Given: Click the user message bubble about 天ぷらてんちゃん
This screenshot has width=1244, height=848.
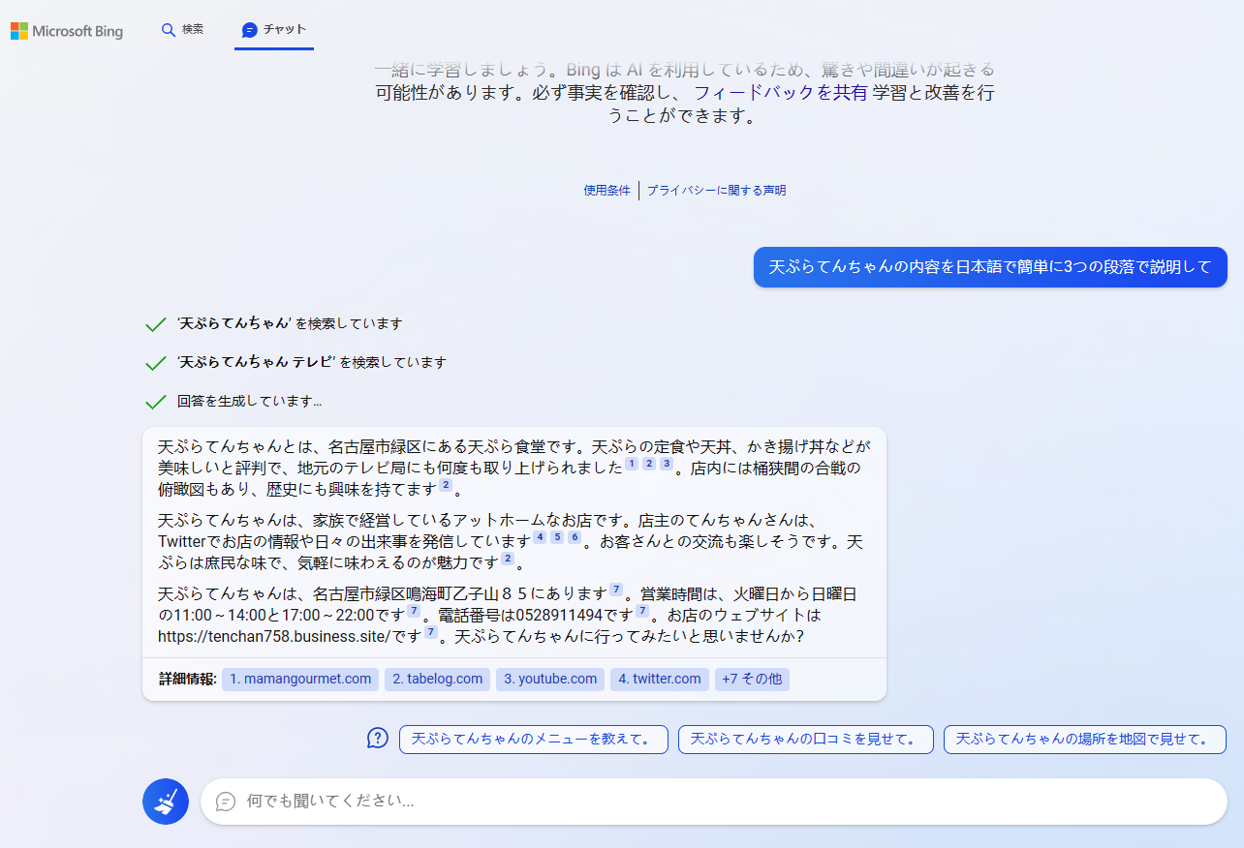Looking at the screenshot, I should point(990,267).
